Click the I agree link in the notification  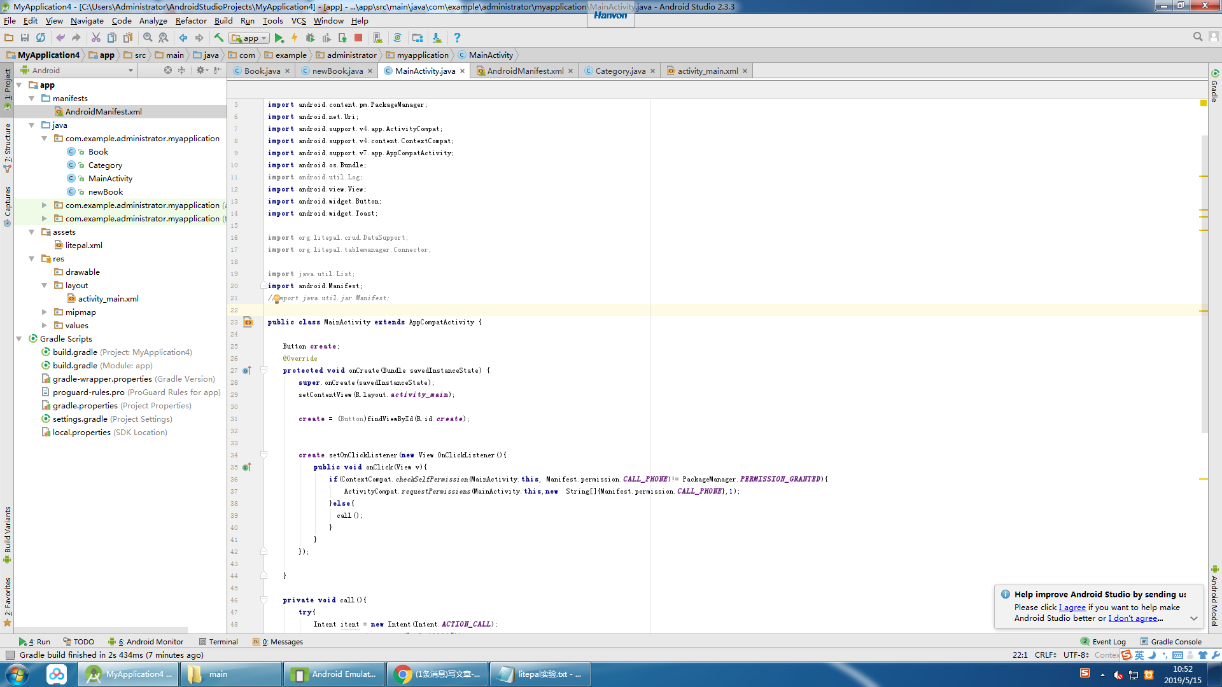click(x=1072, y=607)
